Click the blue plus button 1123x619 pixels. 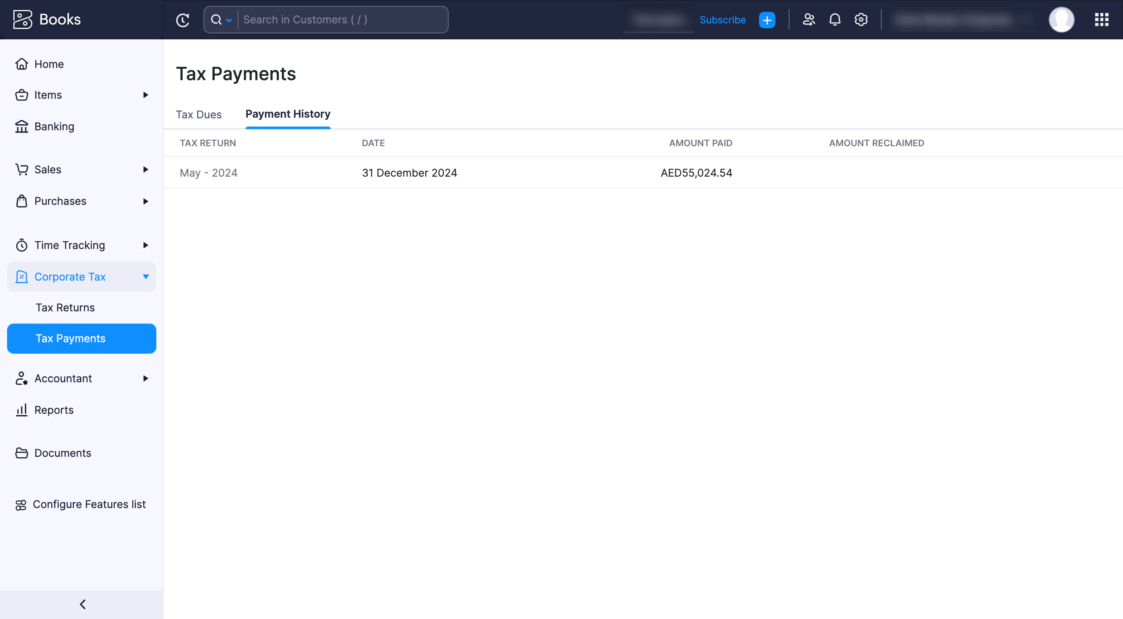click(767, 20)
